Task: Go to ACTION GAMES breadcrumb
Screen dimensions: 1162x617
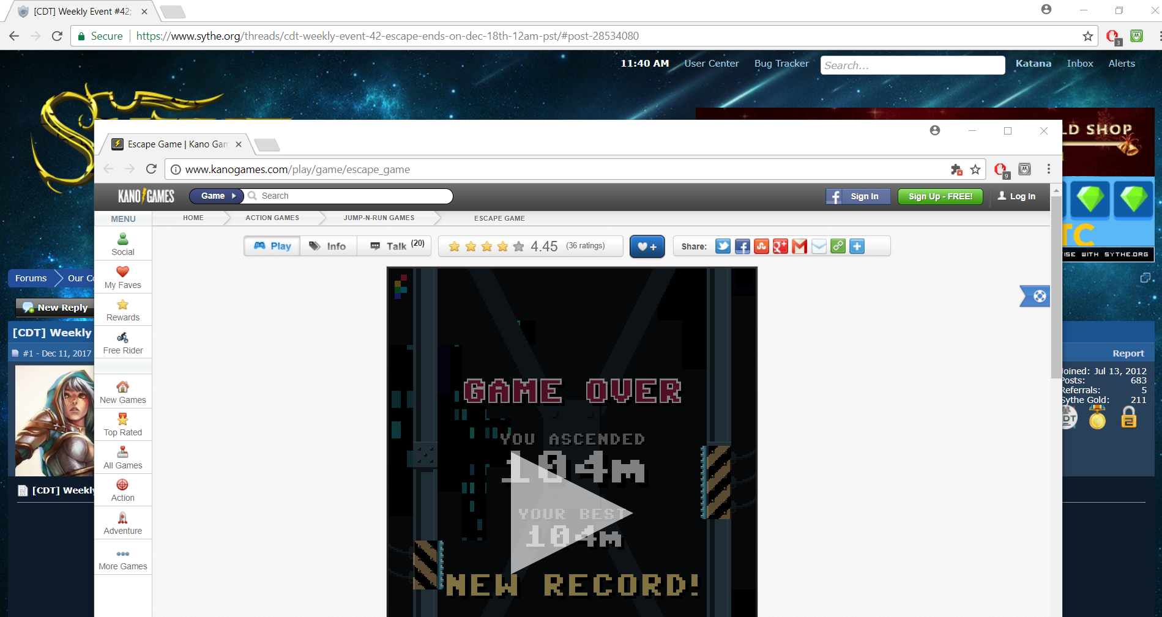Action: click(272, 218)
